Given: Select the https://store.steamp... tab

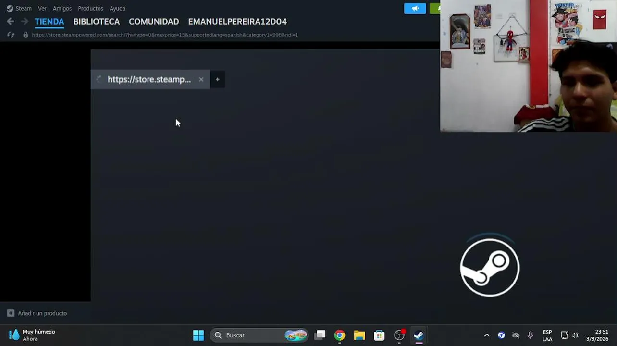Looking at the screenshot, I should 149,79.
